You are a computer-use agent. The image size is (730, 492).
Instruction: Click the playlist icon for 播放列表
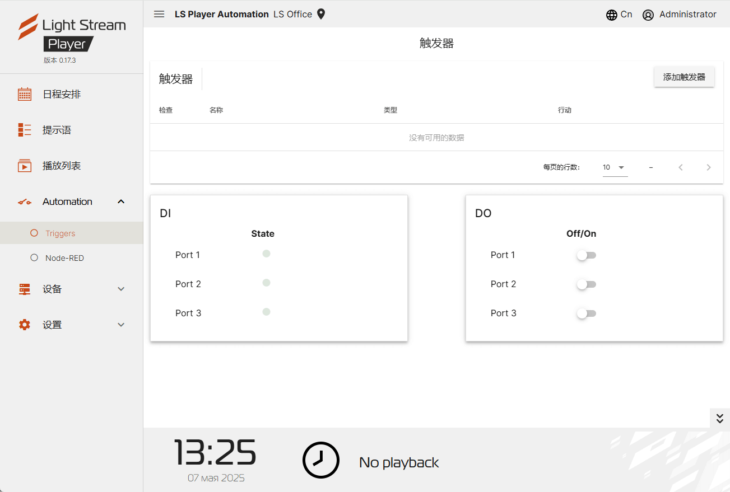click(25, 166)
